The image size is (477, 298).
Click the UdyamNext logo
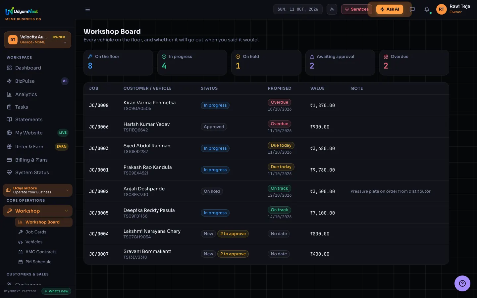22,11
